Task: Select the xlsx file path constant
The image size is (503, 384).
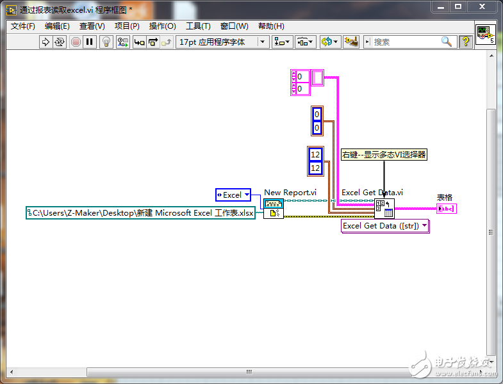Action: pyautogui.click(x=140, y=213)
